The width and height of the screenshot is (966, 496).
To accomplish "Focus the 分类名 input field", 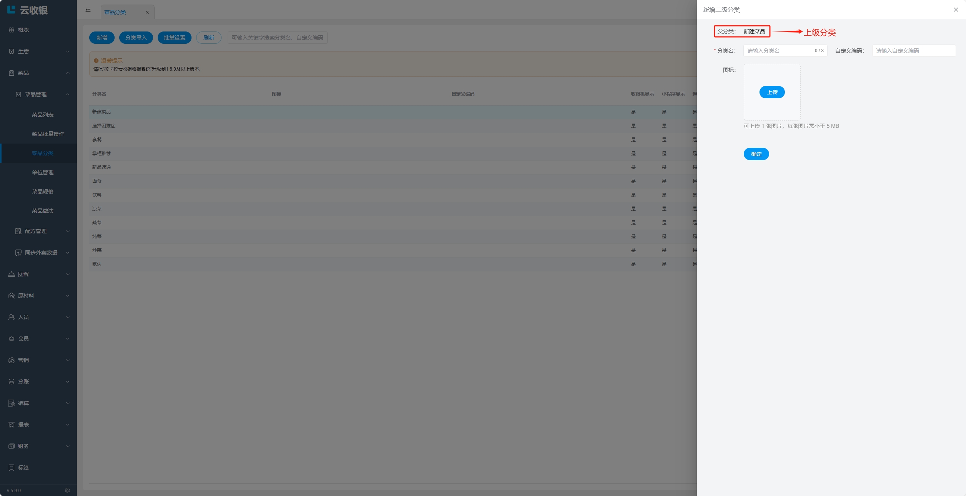I will [x=779, y=51].
